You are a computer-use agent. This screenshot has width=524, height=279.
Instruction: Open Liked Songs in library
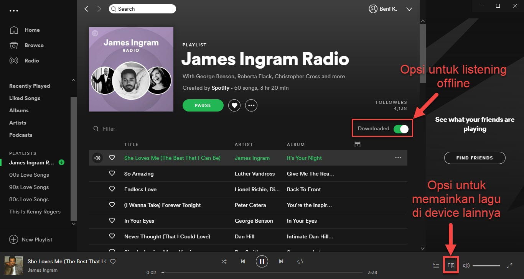25,98
